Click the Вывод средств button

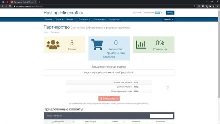pyautogui.click(x=109, y=99)
